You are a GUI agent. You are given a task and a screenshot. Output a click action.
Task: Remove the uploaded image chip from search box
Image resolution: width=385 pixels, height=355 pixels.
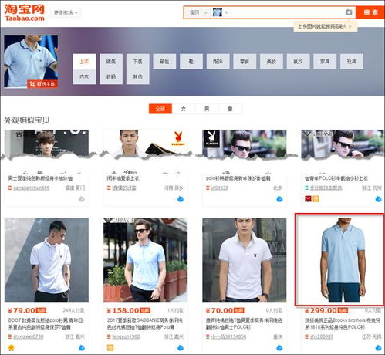point(226,12)
